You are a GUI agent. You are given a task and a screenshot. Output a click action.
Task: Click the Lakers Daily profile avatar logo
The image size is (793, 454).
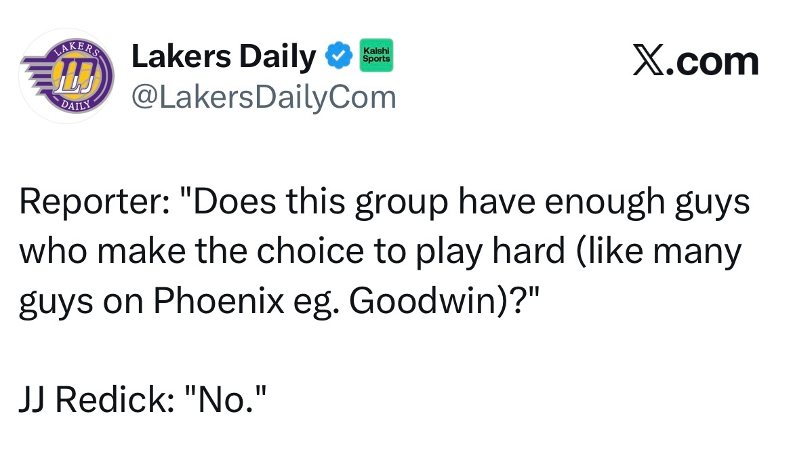click(66, 76)
